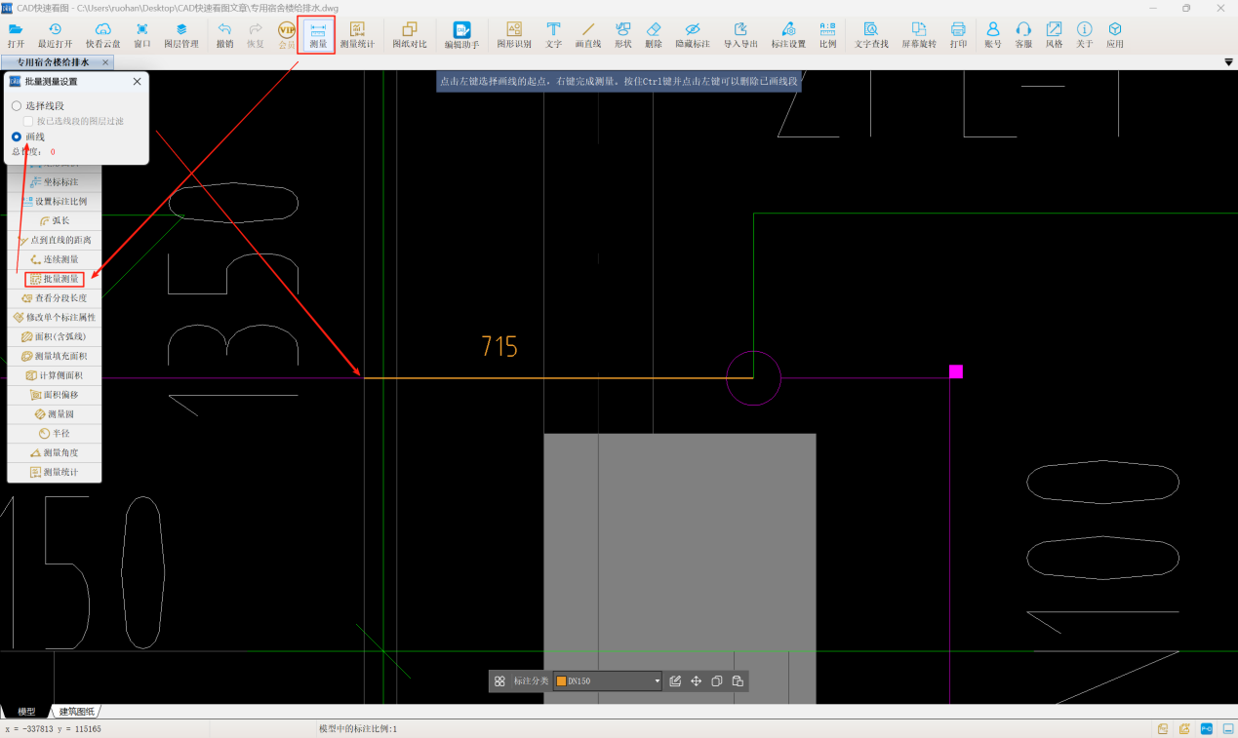Open the 文字查找 text search tool
This screenshot has height=738, width=1238.
pos(870,35)
